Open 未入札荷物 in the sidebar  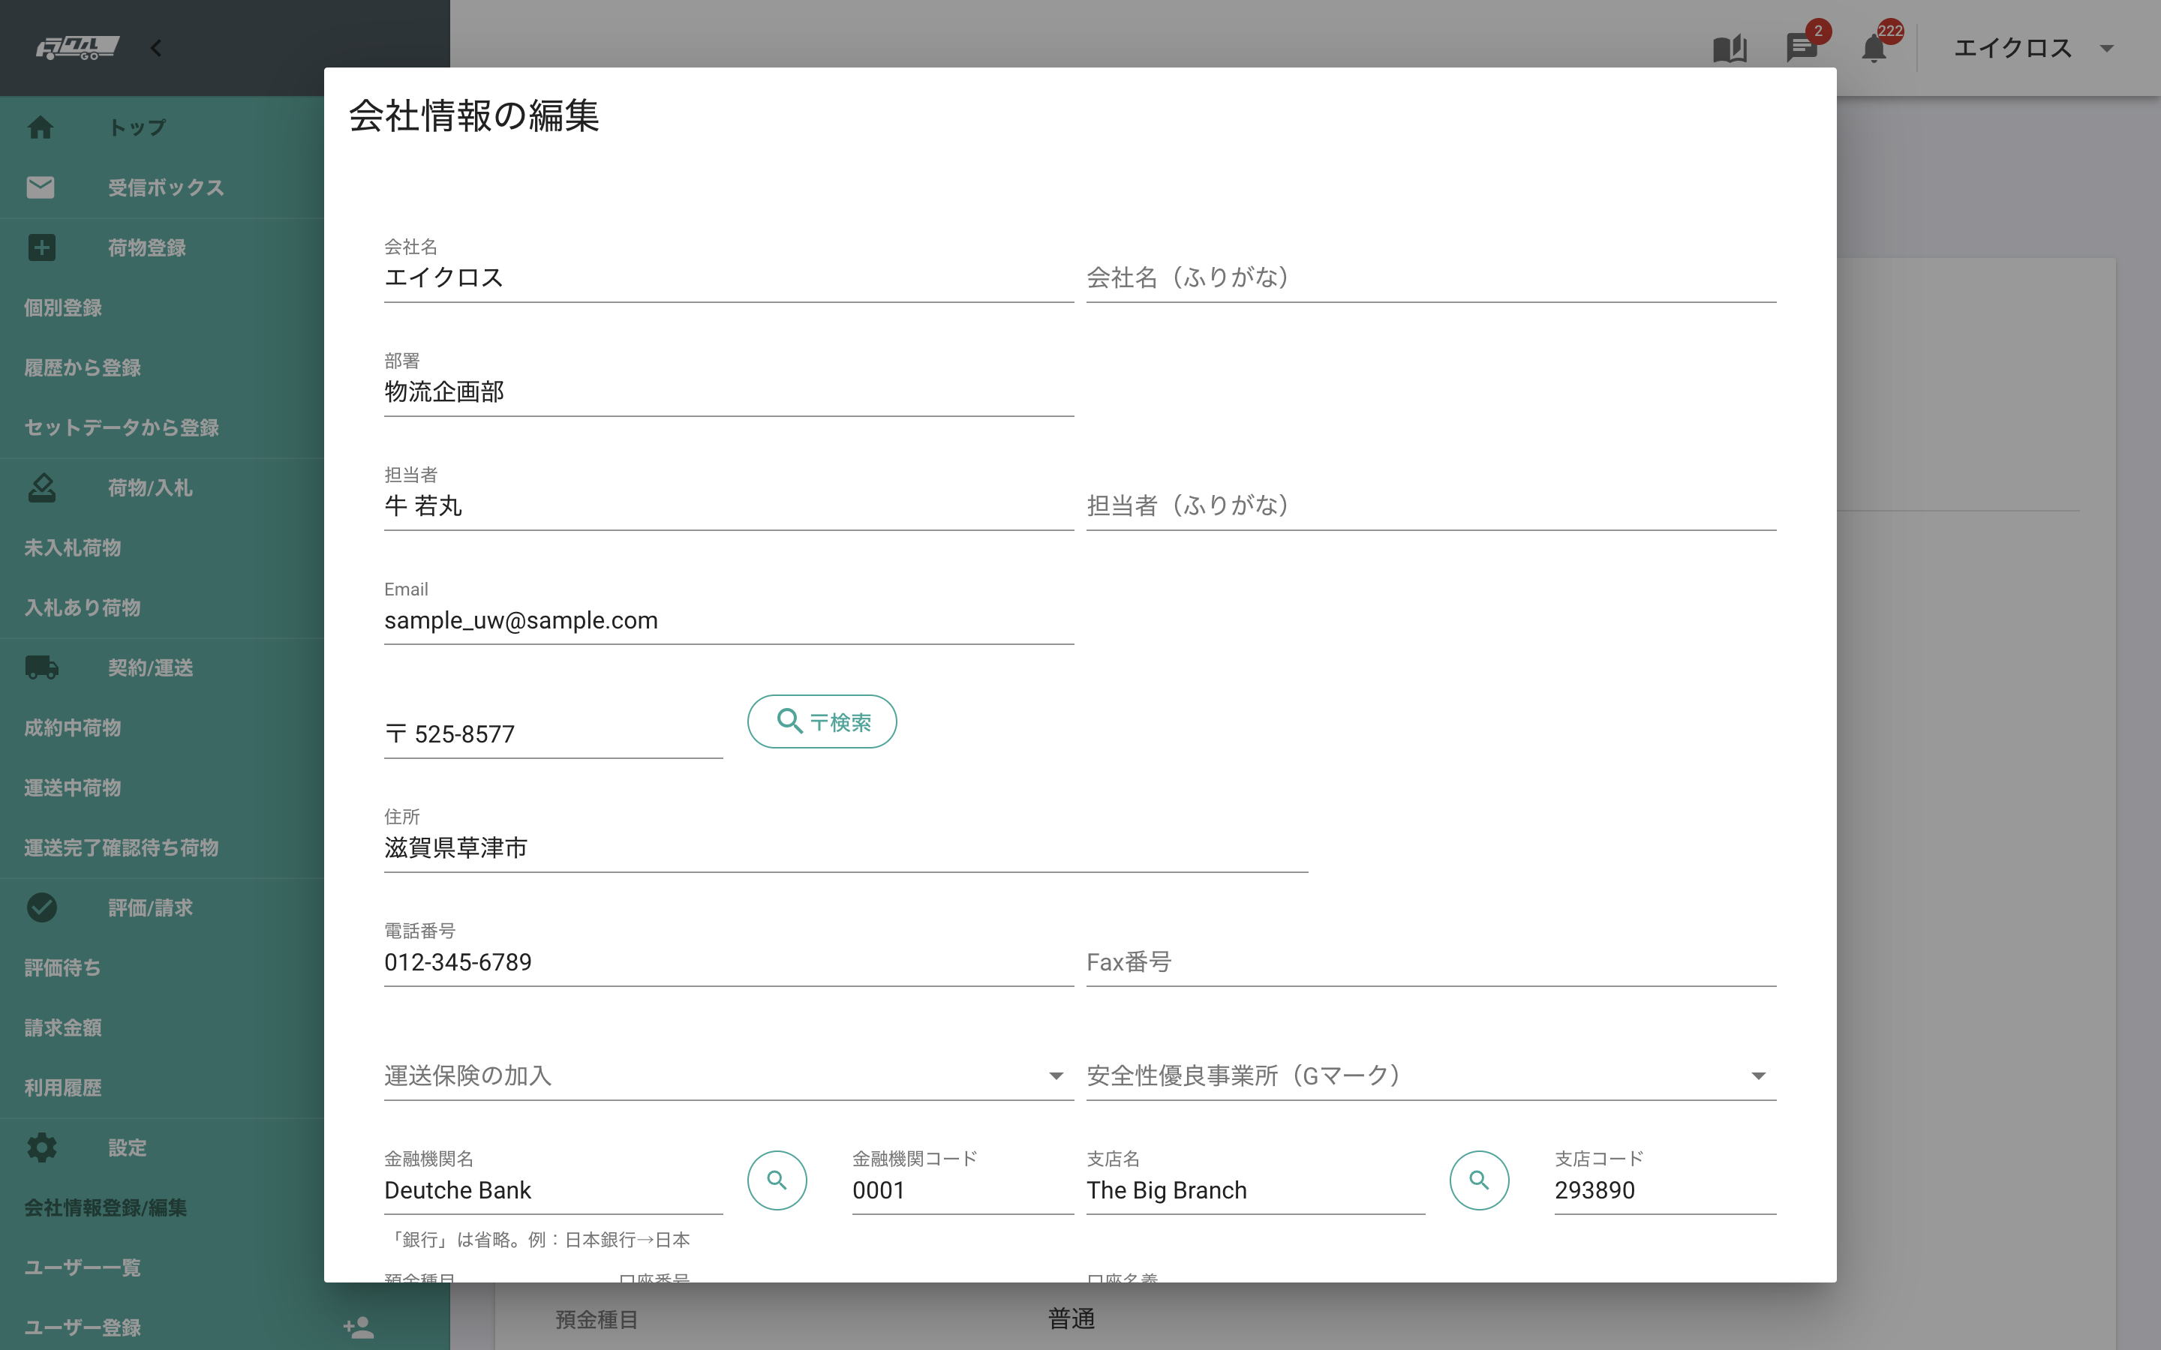[72, 547]
